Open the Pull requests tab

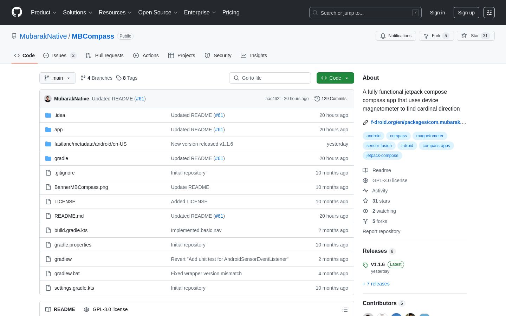(104, 55)
